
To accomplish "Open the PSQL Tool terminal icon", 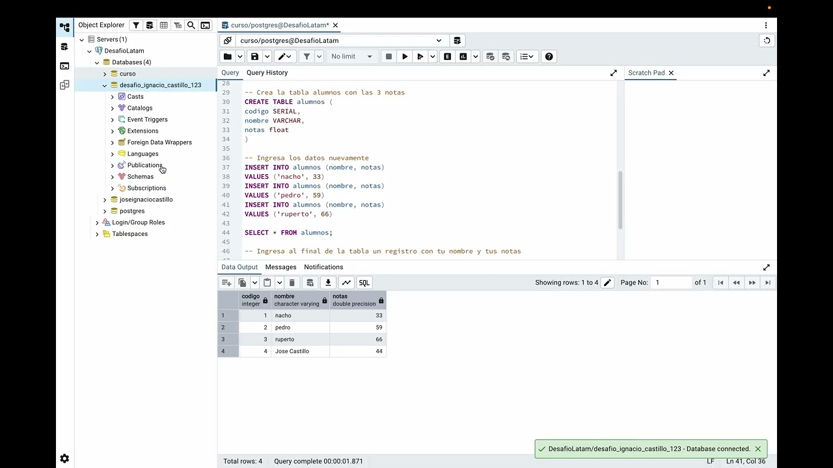I will click(x=206, y=25).
